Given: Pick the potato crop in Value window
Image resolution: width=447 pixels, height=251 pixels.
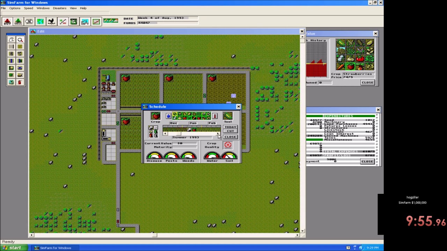Looking at the screenshot, I should [x=370, y=43].
